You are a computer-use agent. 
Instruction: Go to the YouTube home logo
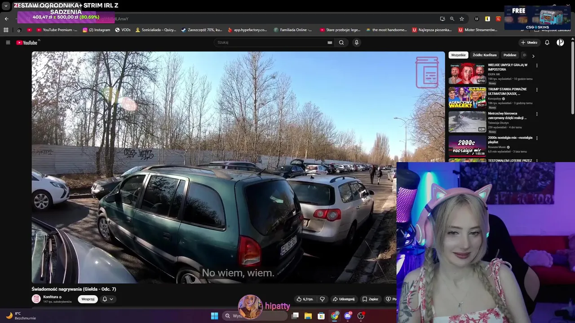pyautogui.click(x=27, y=43)
